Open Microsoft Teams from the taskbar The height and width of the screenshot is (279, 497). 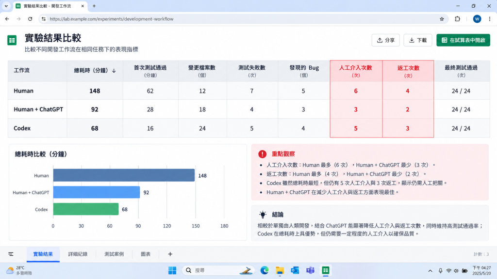(x=310, y=270)
